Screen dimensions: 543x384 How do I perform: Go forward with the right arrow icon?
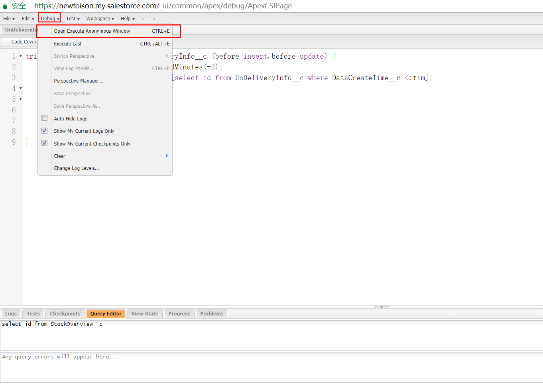coord(154,19)
